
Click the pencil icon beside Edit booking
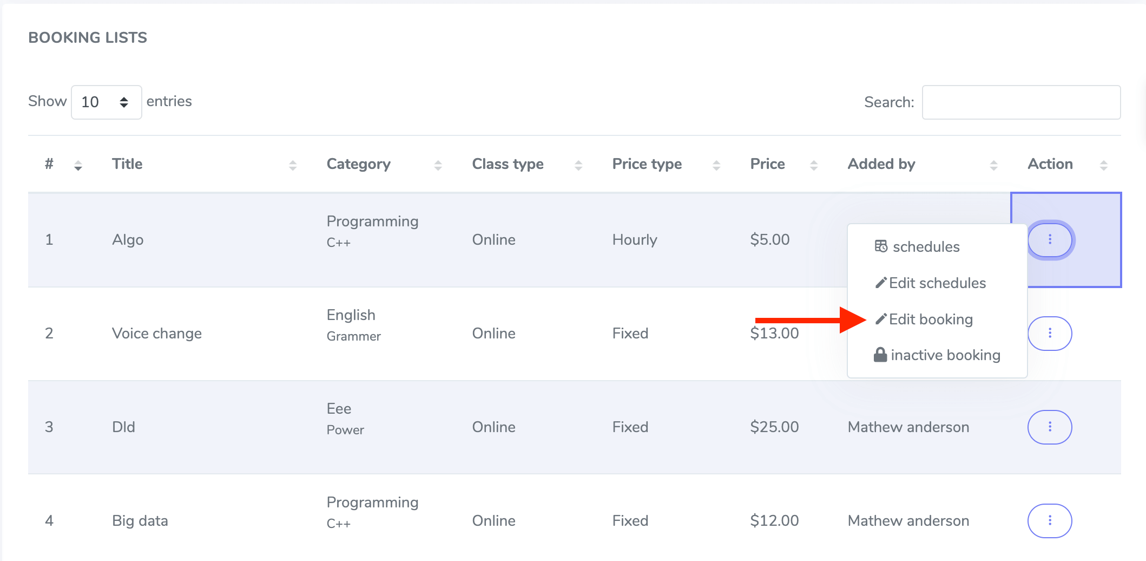tap(881, 318)
